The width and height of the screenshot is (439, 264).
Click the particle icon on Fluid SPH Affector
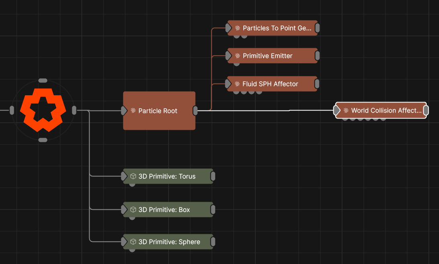point(237,84)
